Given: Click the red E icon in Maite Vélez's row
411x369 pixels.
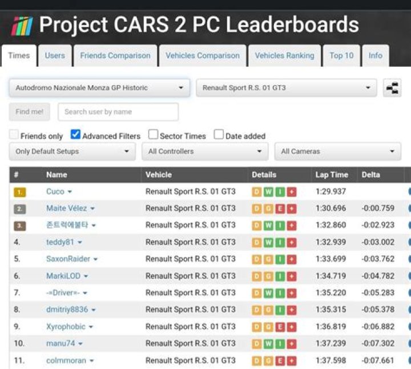Looking at the screenshot, I should point(280,209).
